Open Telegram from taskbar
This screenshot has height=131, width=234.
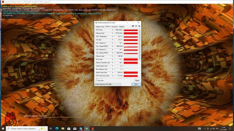point(81,128)
